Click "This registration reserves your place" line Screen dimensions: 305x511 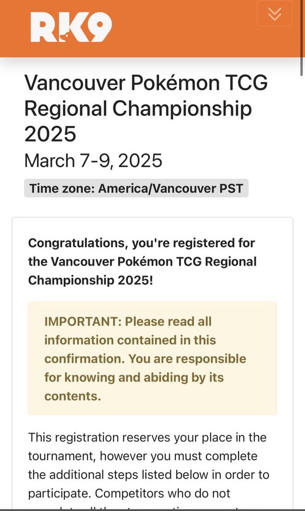(147, 437)
